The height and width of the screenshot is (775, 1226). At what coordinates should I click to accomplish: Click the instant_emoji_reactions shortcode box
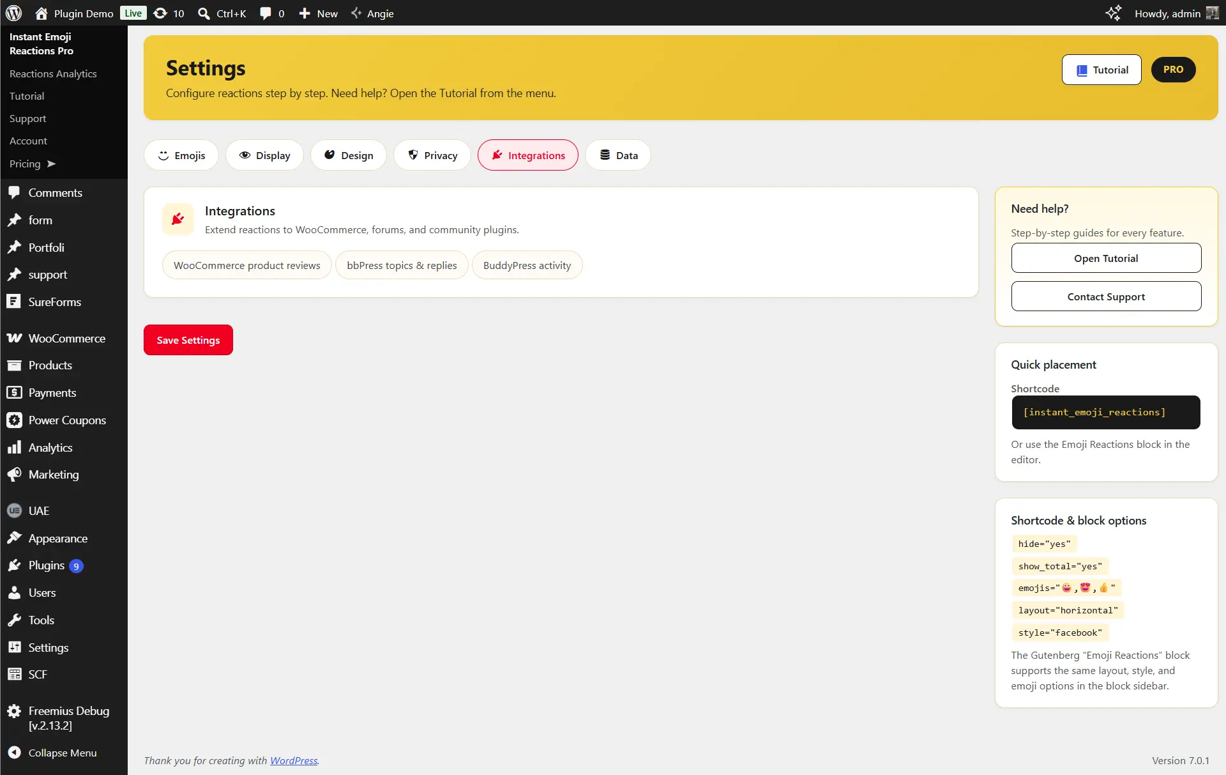point(1106,412)
